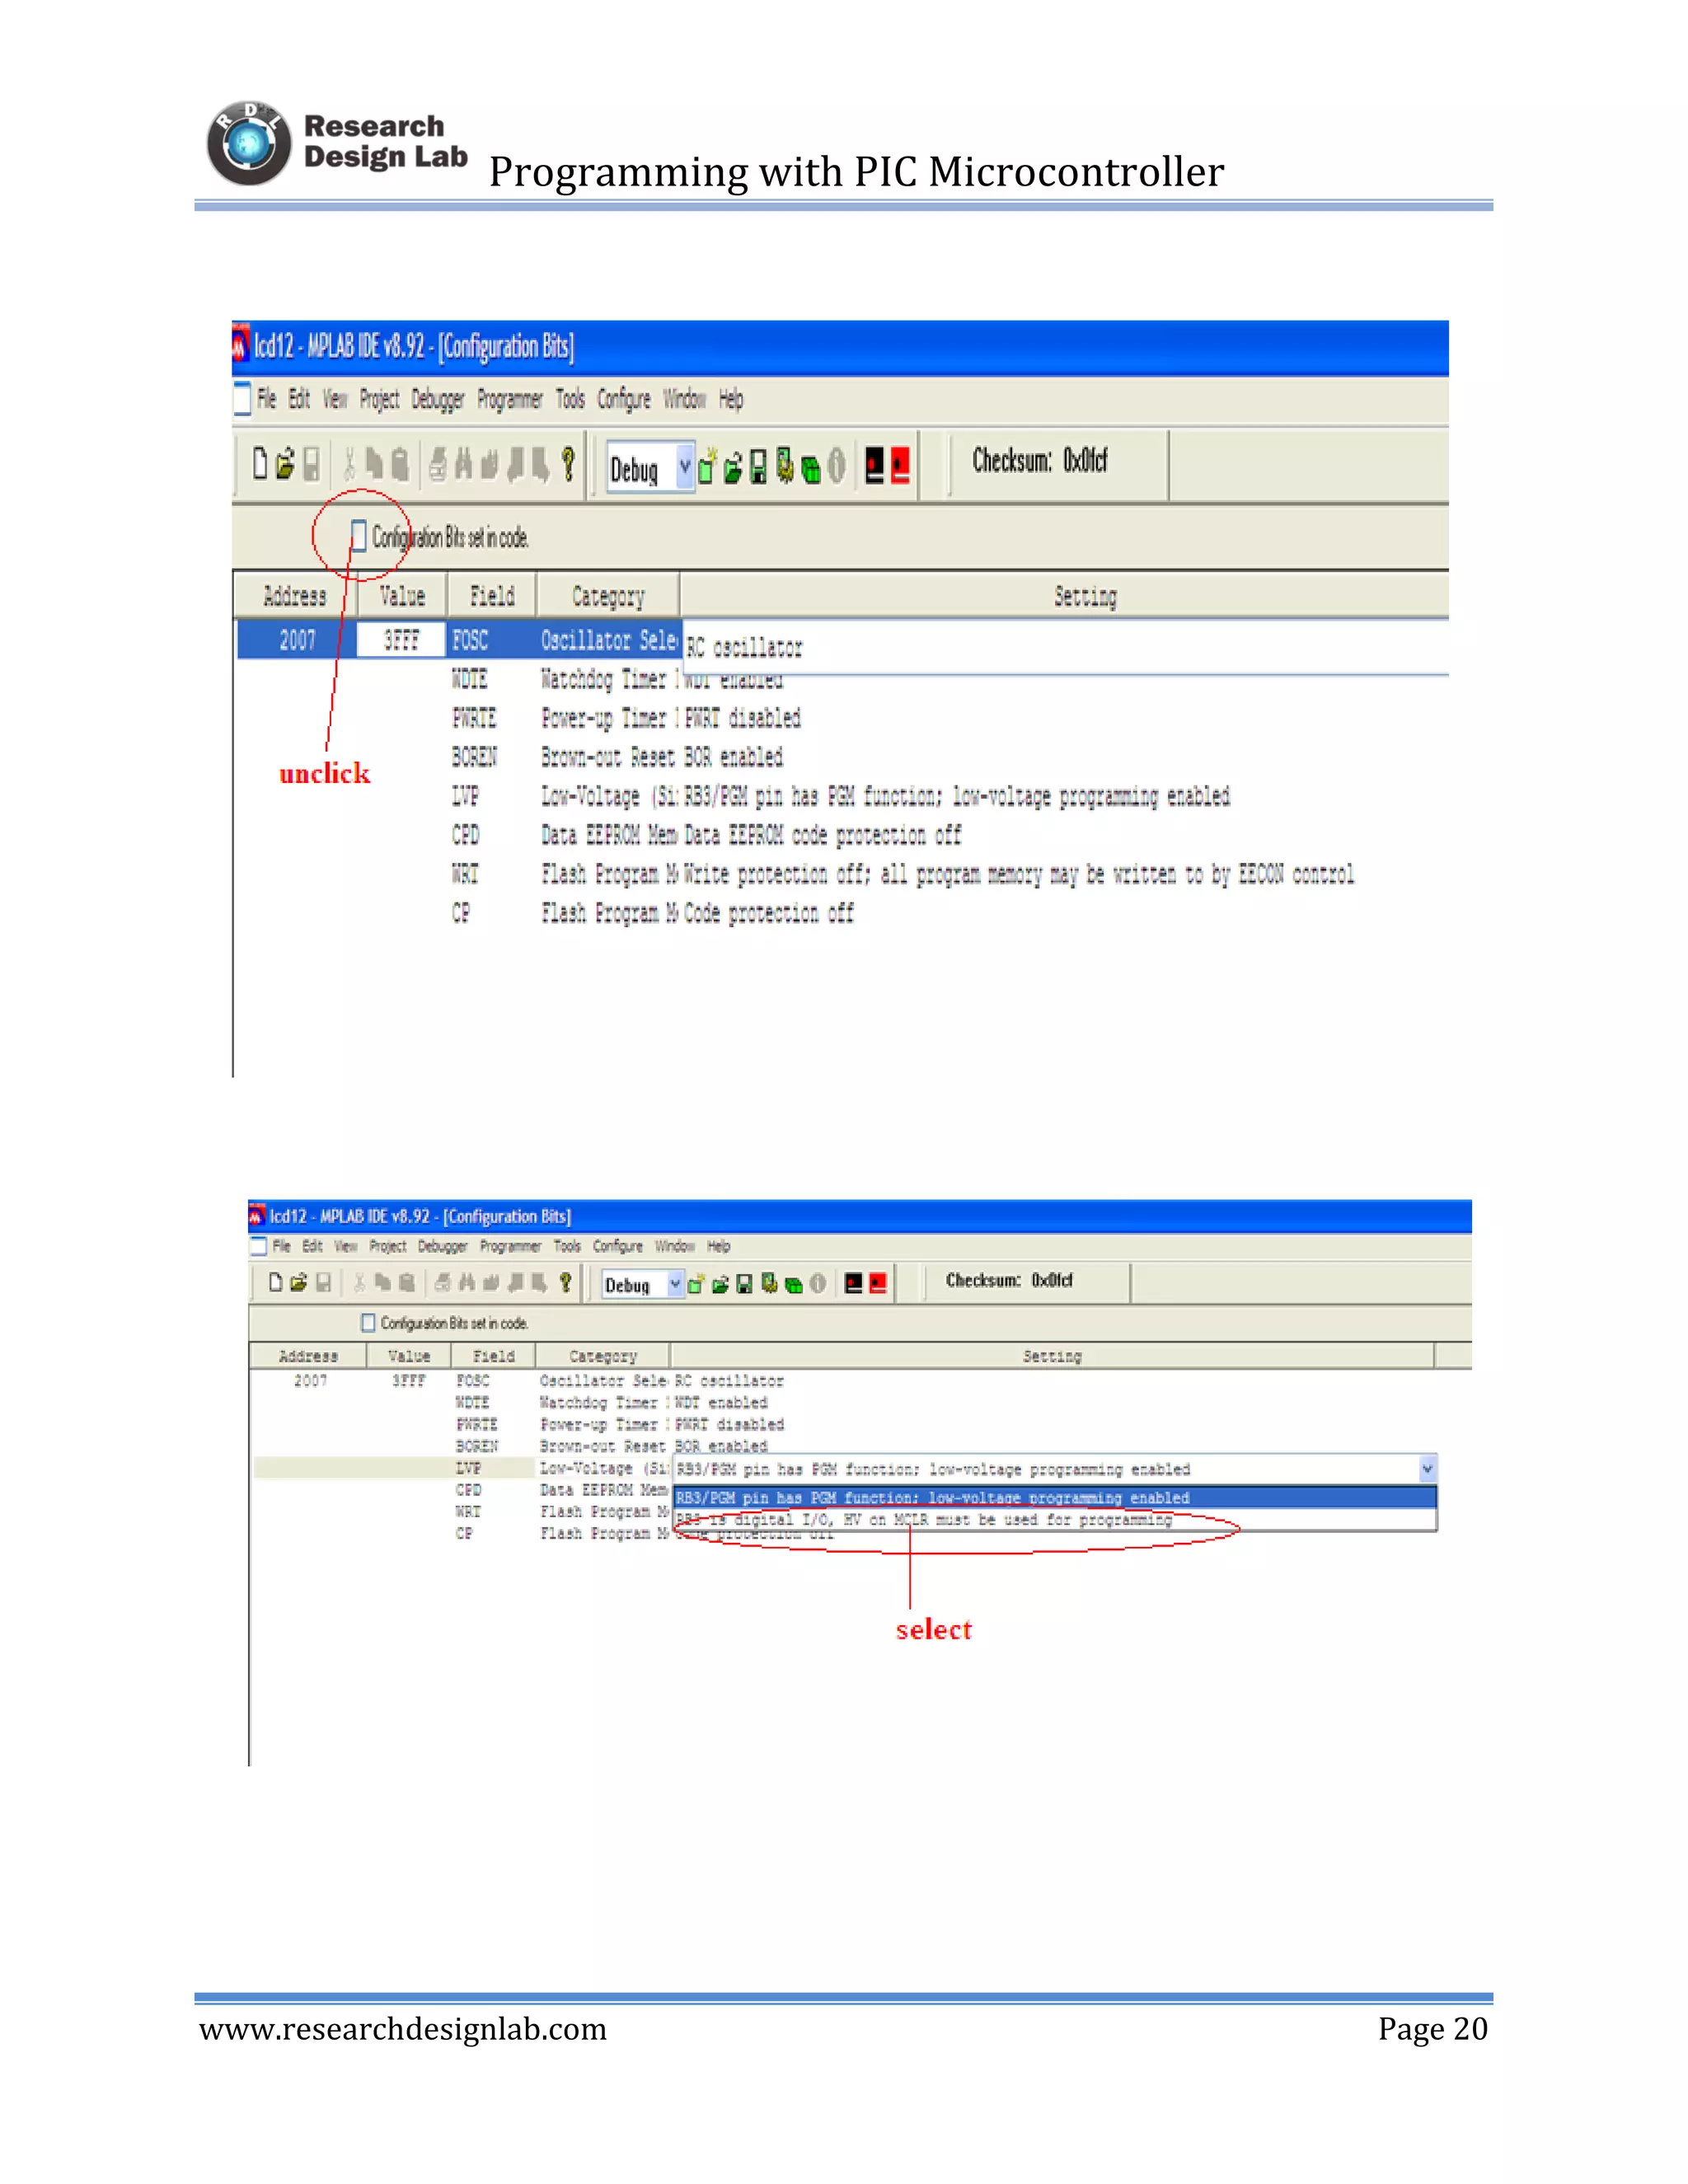Click Setting column header in bottom screenshot
Image resolution: width=1688 pixels, height=2184 pixels.
click(x=1052, y=1356)
